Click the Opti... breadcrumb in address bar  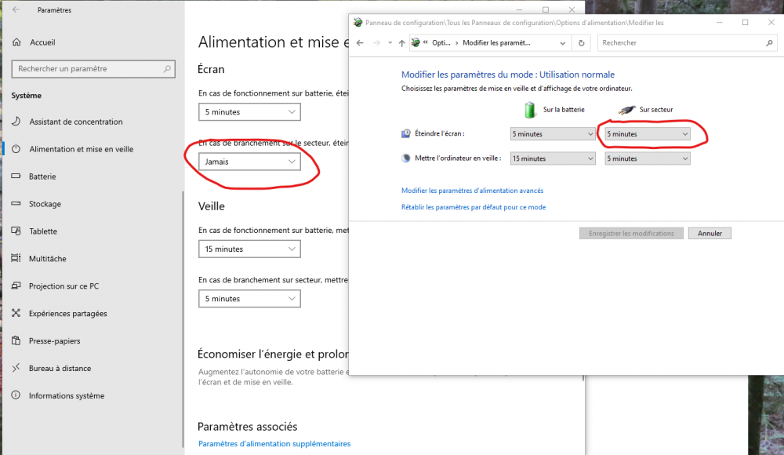click(x=441, y=43)
